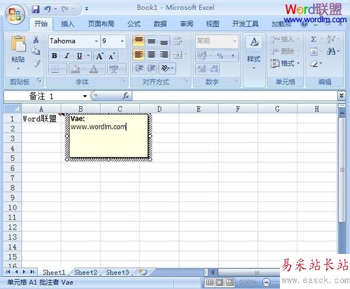Open the 审阅 ribbon tab
350x289 pixels.
point(187,24)
